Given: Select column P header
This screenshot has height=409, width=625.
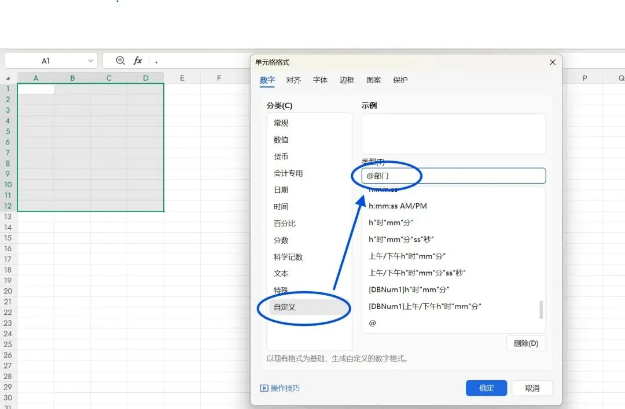Looking at the screenshot, I should (584, 78).
